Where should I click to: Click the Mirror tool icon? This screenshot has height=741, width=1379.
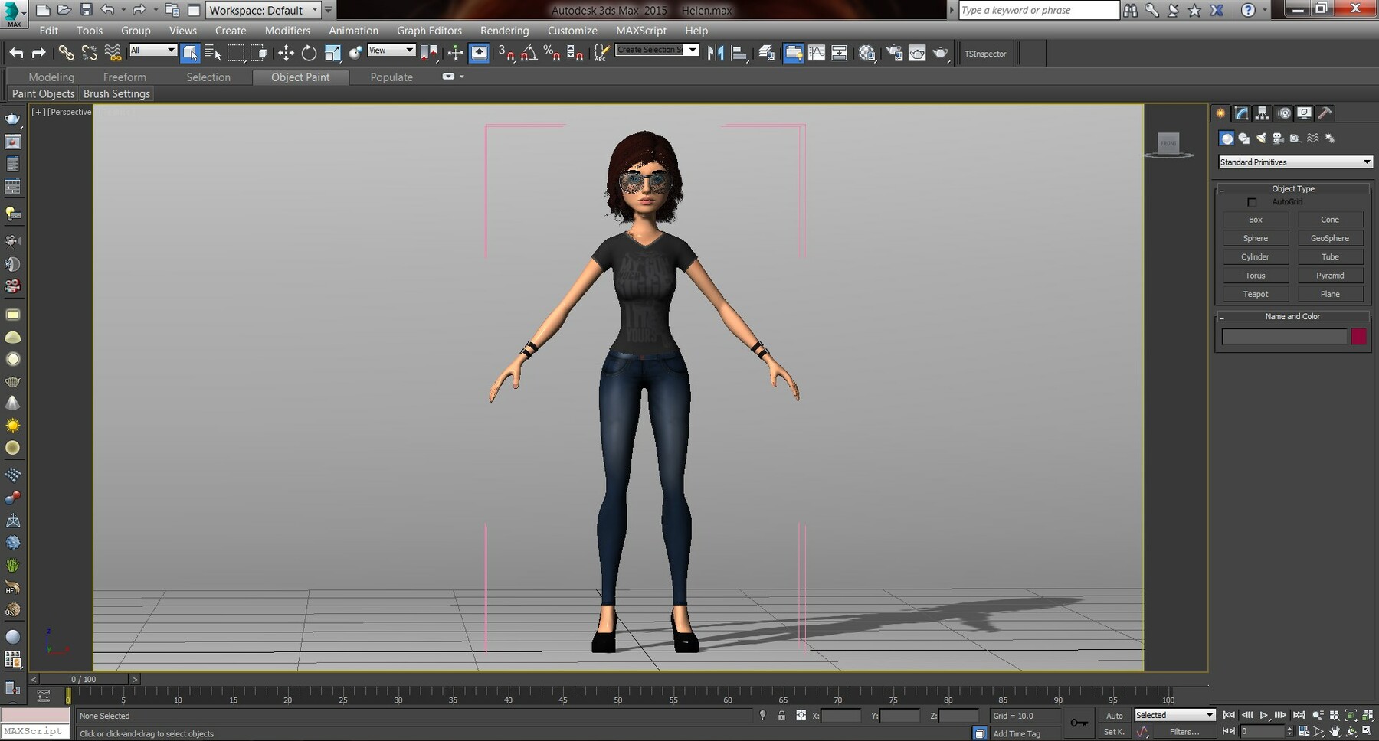(x=715, y=54)
